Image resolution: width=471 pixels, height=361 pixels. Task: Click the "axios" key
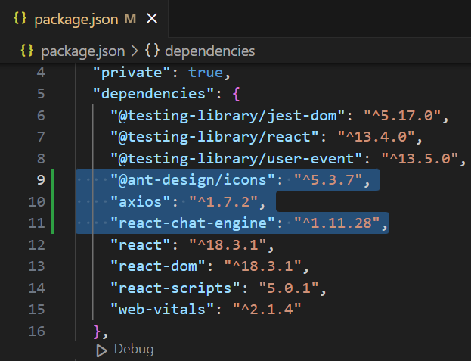click(x=141, y=202)
